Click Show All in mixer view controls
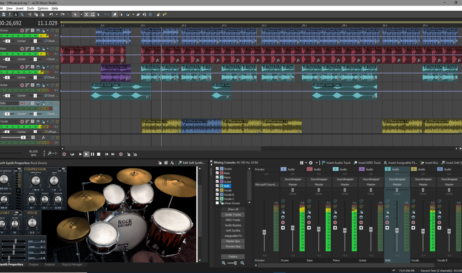This screenshot has width=462, height=273. pos(233,209)
